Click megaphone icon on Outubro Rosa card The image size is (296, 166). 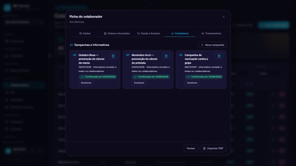coord(75,55)
